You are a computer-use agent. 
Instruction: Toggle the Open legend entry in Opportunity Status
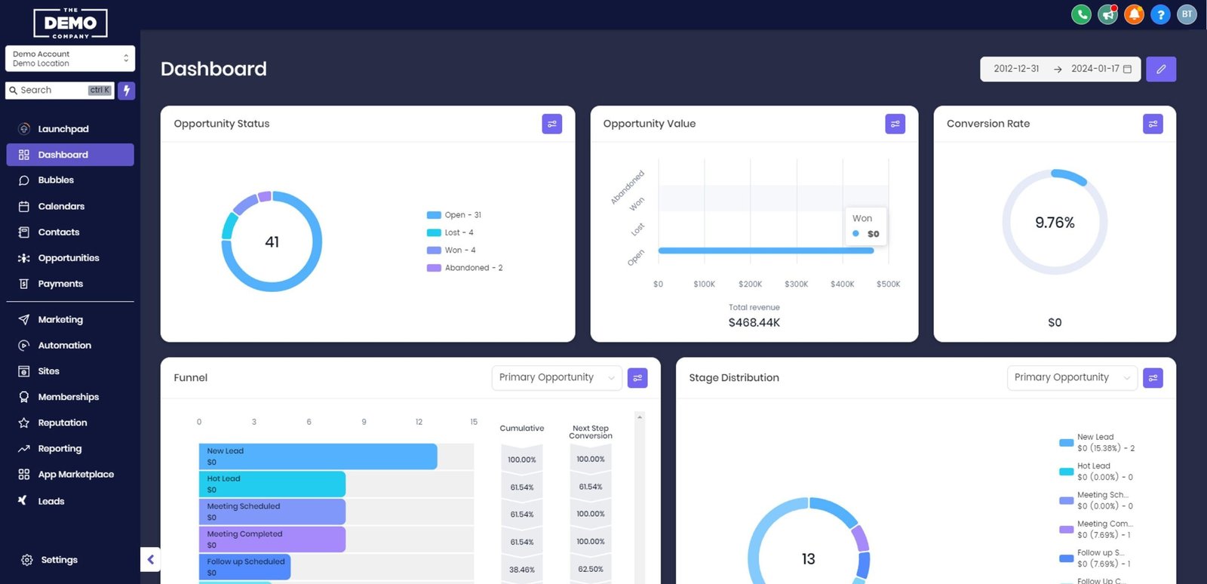(x=454, y=215)
